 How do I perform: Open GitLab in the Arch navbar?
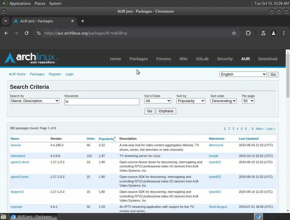(202, 59)
